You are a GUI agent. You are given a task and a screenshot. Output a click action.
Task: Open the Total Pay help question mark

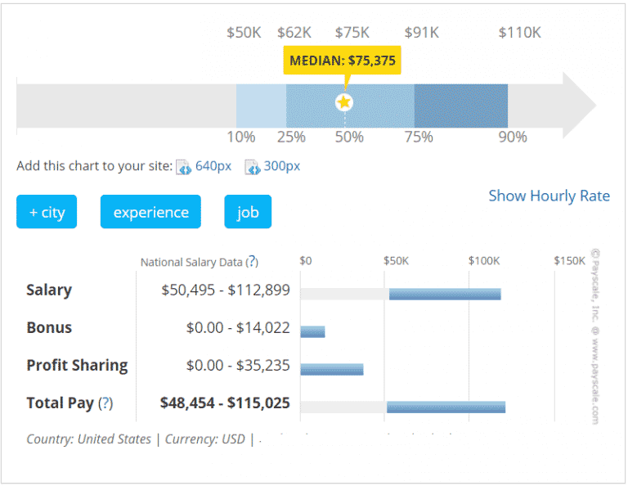(105, 403)
